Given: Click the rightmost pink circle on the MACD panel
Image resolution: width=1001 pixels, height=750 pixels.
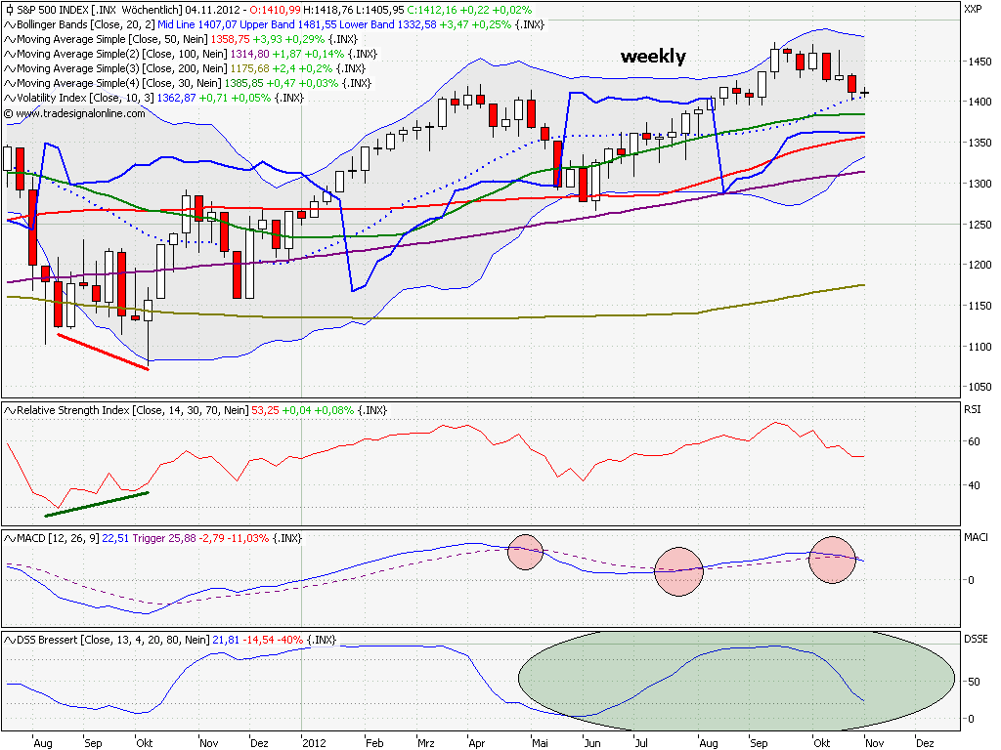Looking at the screenshot, I should [832, 561].
